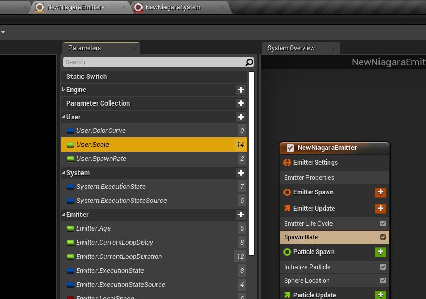Select System.ExecutionState parameter
The height and width of the screenshot is (299, 426).
click(154, 187)
